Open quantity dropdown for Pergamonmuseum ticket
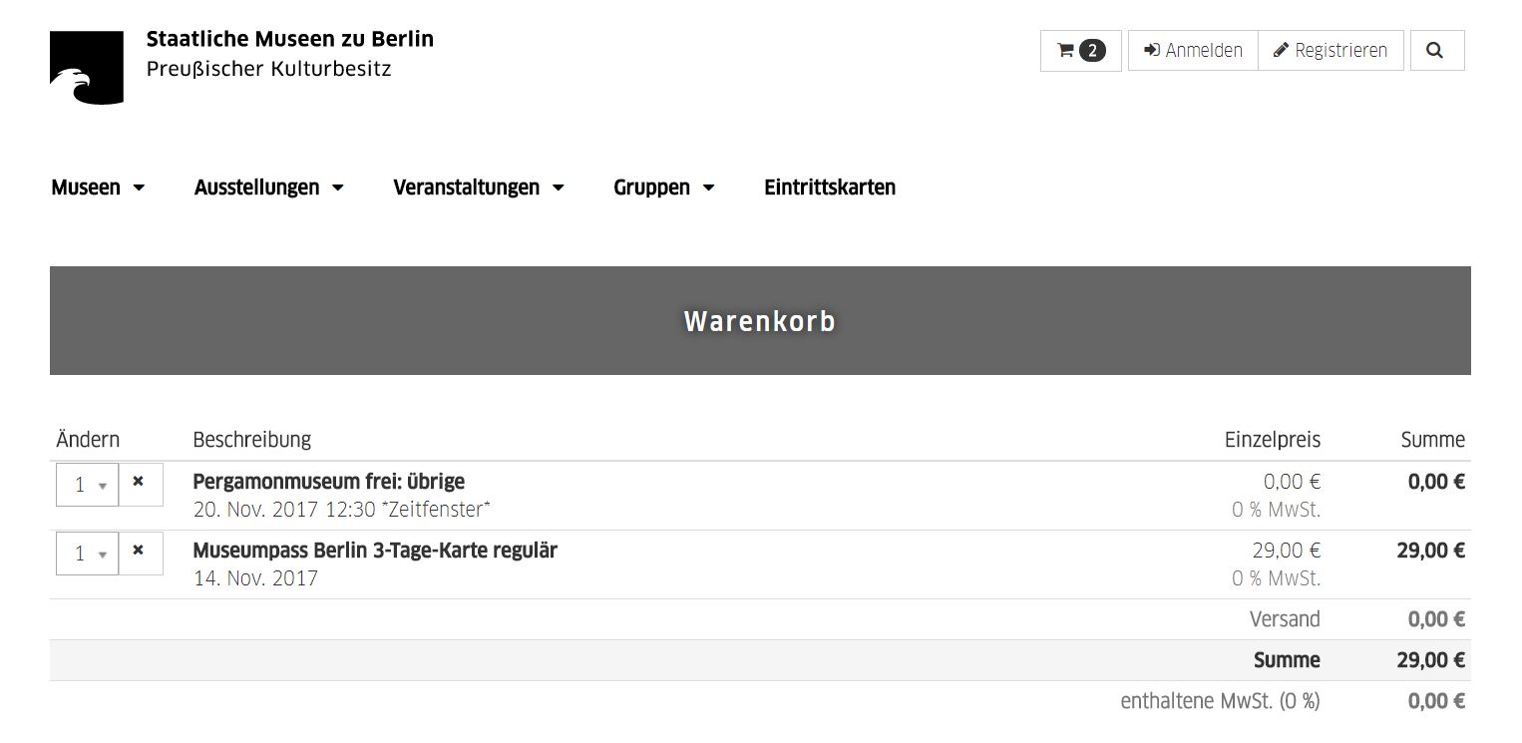The width and height of the screenshot is (1522, 743). 88,486
